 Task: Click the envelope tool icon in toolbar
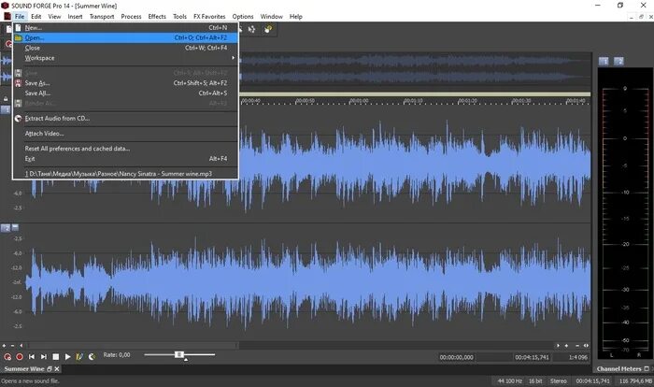tap(251, 29)
